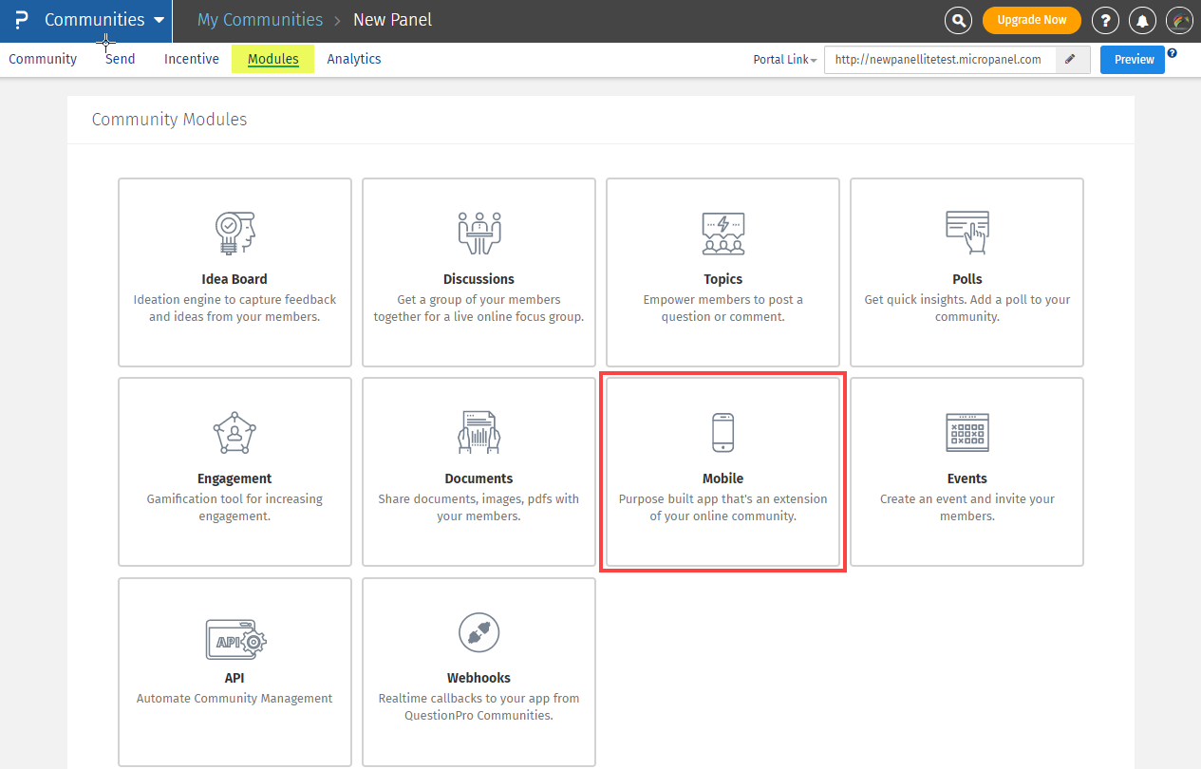Click the help question mark icon
Viewport: 1201px width, 769px height.
tap(1105, 20)
